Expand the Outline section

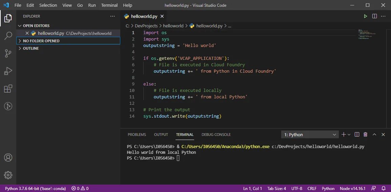(68, 48)
